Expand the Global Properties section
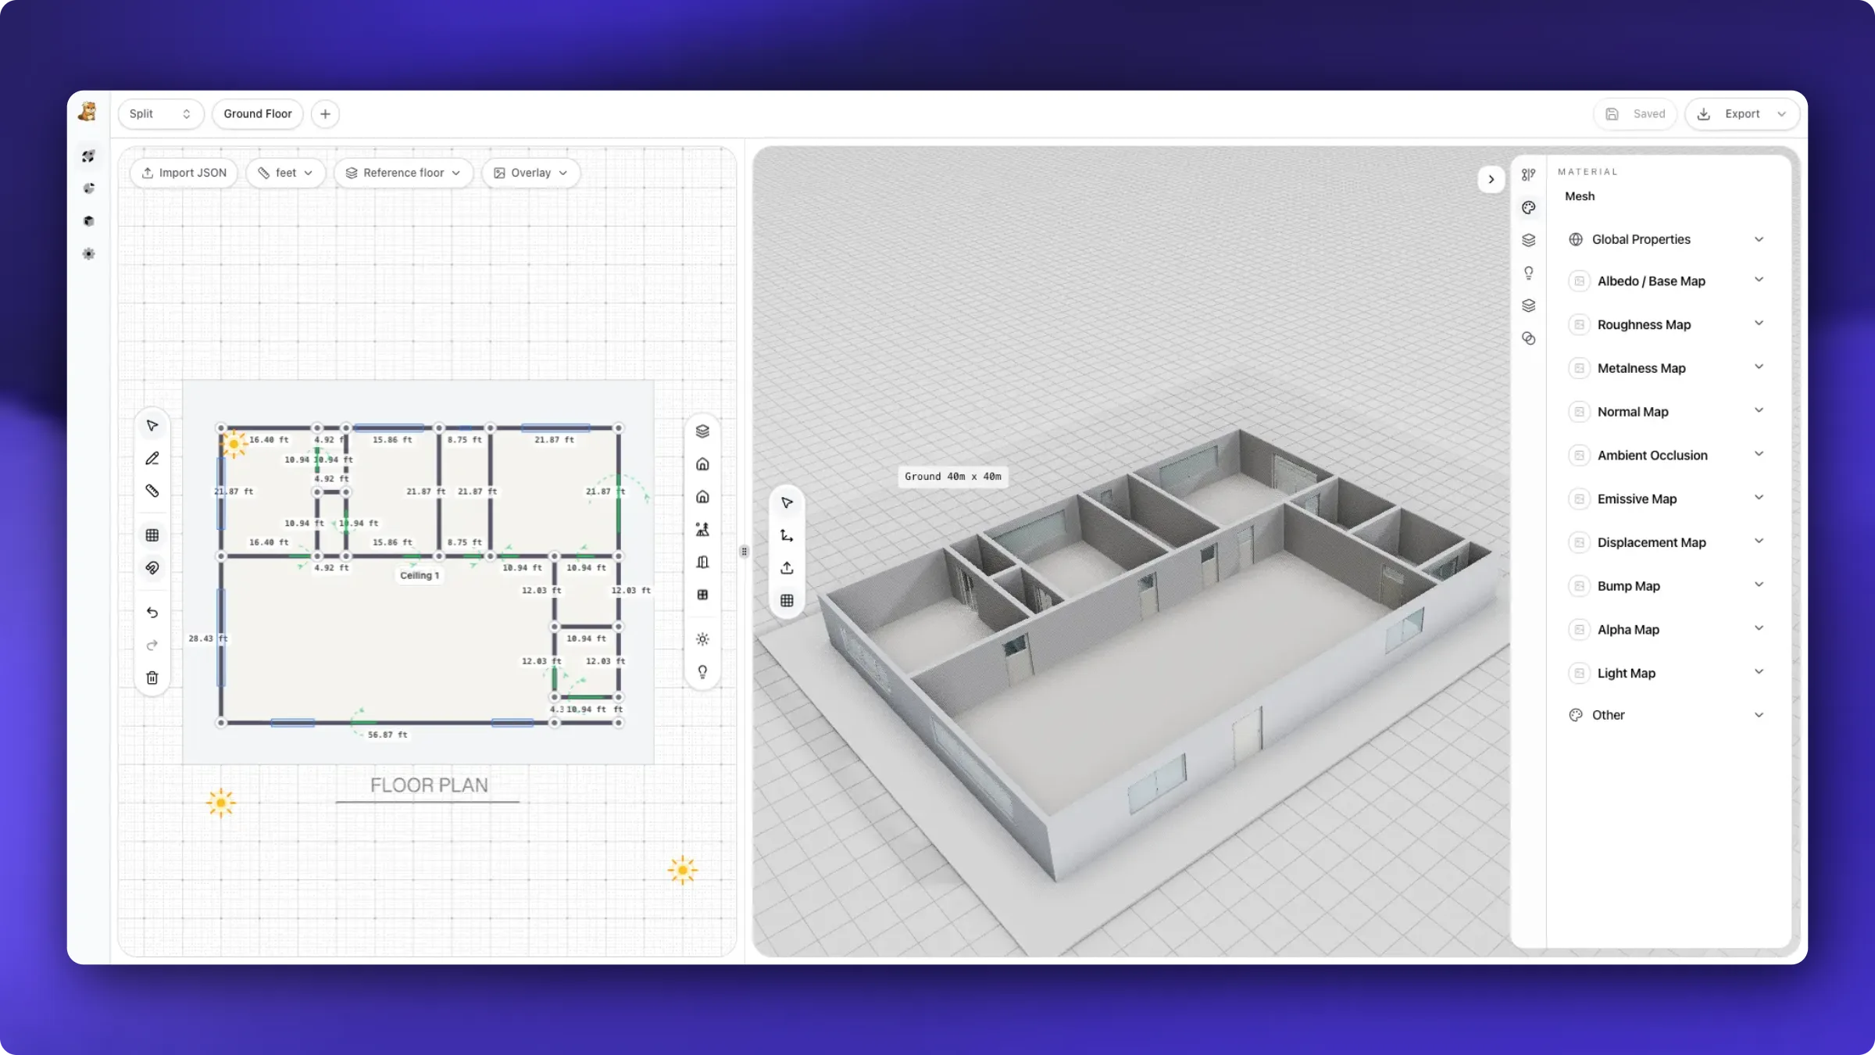Viewport: 1875px width, 1055px height. click(1666, 239)
